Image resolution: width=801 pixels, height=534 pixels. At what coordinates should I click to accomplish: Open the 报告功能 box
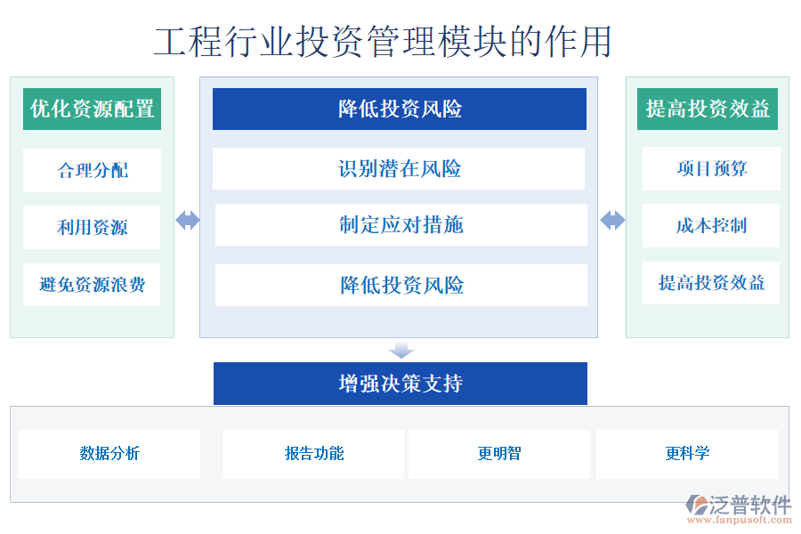313,454
